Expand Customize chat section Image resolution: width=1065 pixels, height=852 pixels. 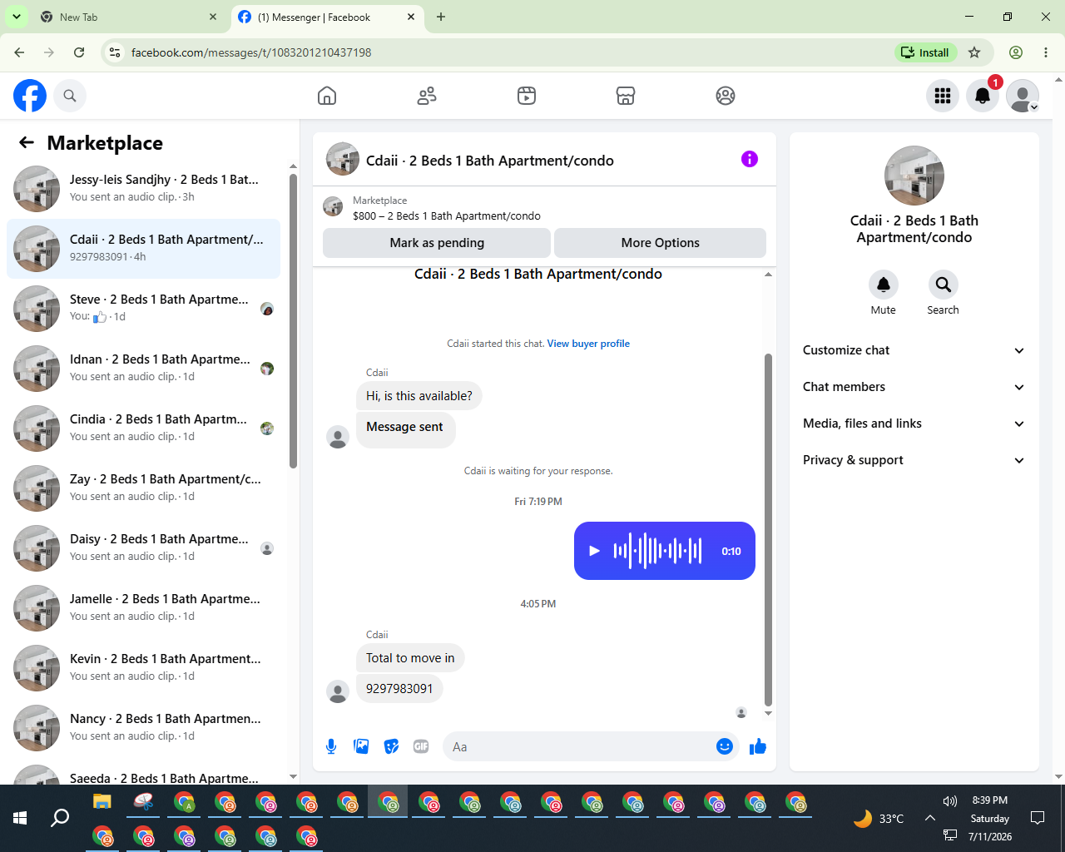pyautogui.click(x=914, y=350)
